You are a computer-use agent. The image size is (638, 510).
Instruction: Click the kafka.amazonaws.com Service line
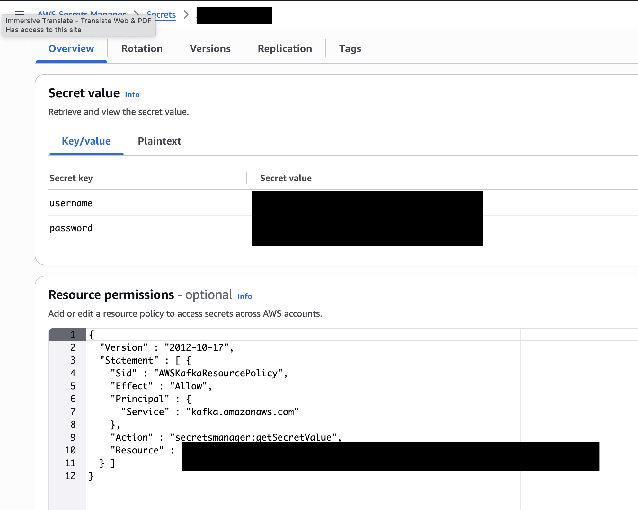242,412
